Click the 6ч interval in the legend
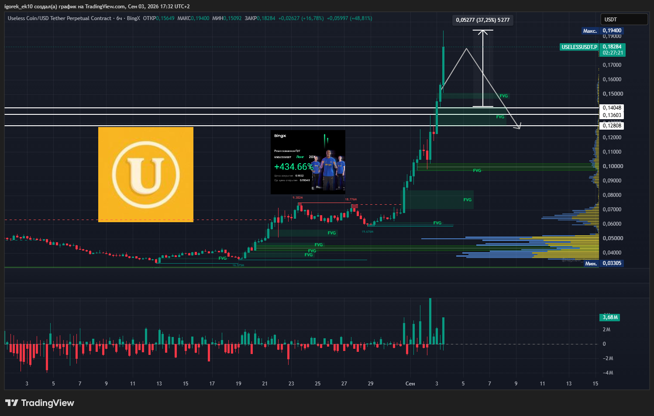 [x=119, y=18]
